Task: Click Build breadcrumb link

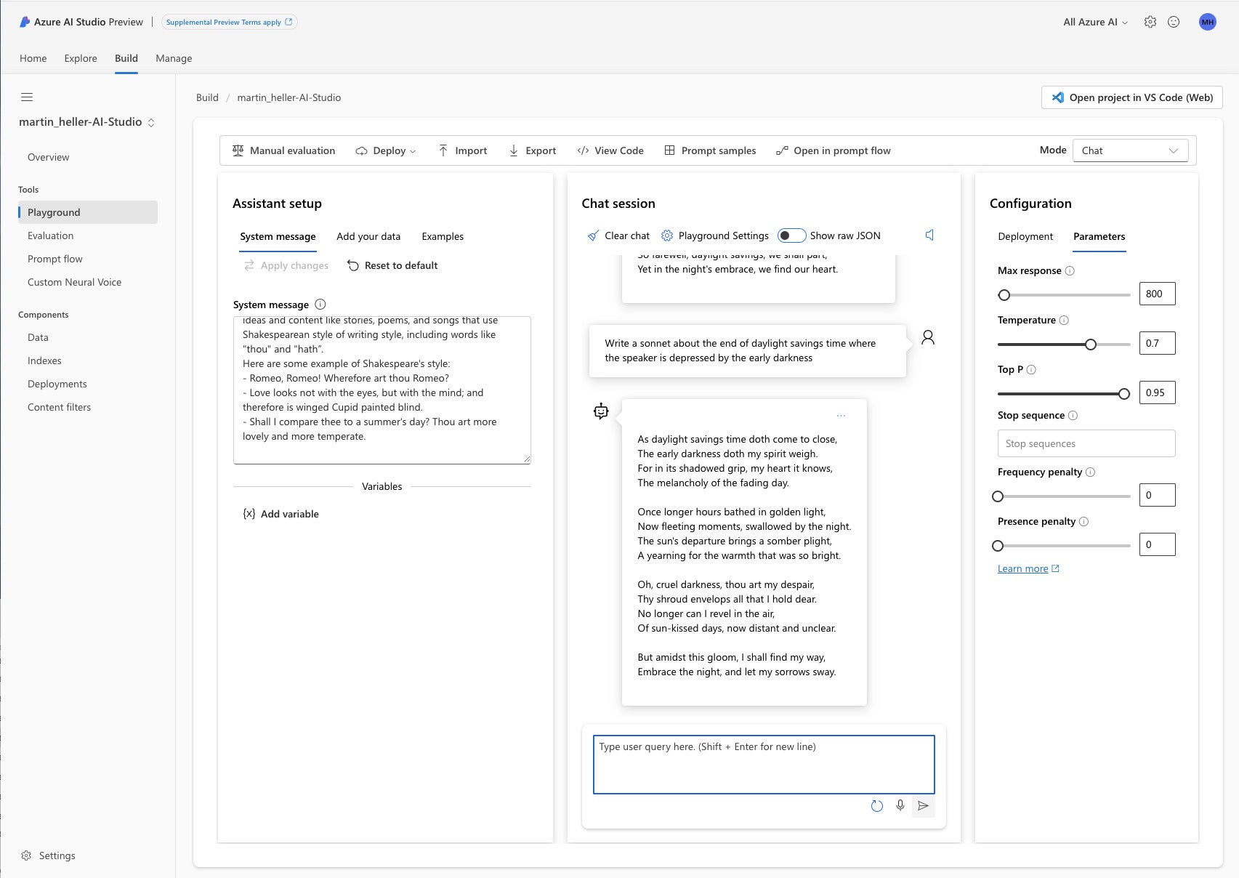Action: pyautogui.click(x=207, y=97)
